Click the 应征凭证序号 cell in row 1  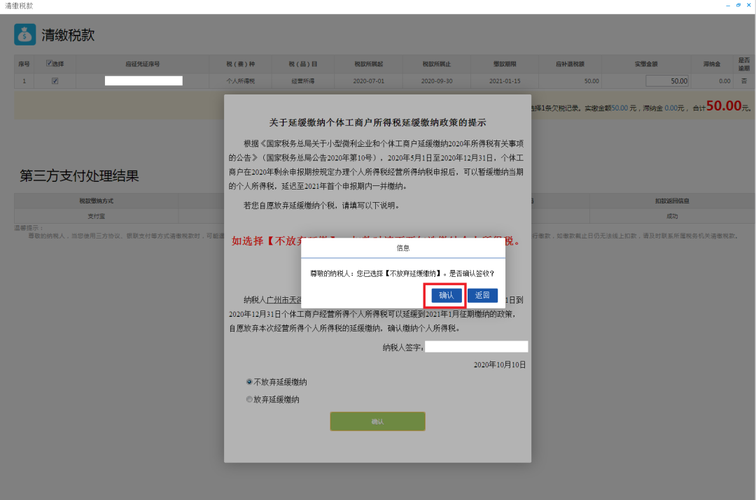coord(143,81)
